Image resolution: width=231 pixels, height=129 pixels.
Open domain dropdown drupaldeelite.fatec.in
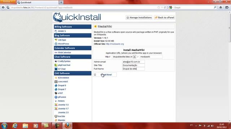134,57
